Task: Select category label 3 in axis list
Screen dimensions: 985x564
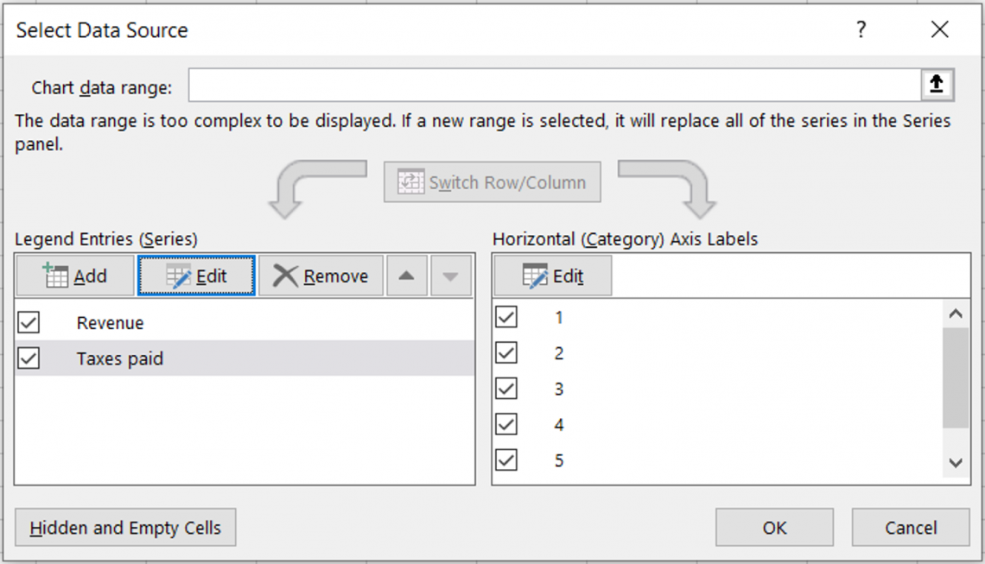Action: pos(559,390)
